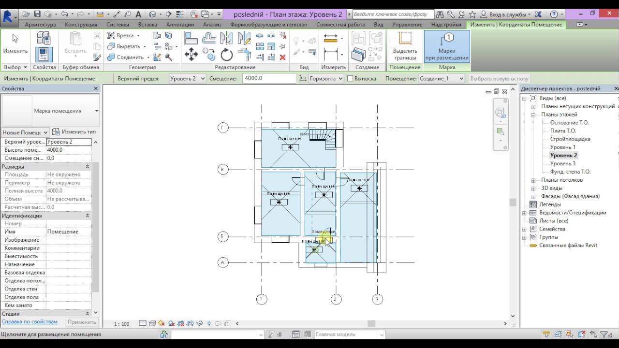Toggle visual style icon in view control bar
Image resolution: width=619 pixels, height=348 pixels.
pos(152,324)
